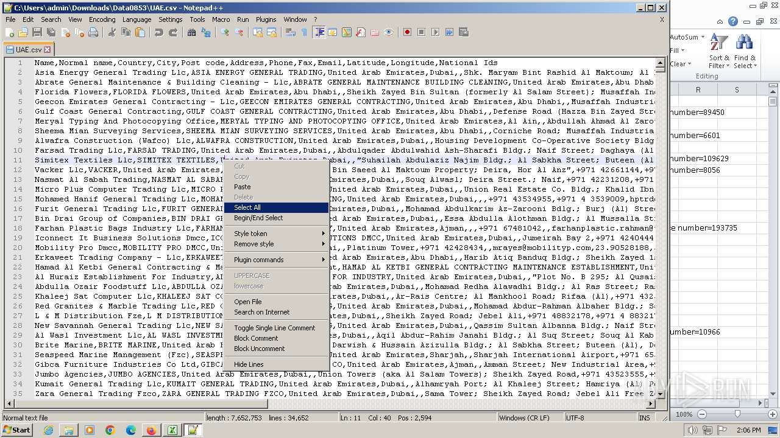Click the Windows Start button
Viewport: 780px width, 438px height.
(17, 429)
